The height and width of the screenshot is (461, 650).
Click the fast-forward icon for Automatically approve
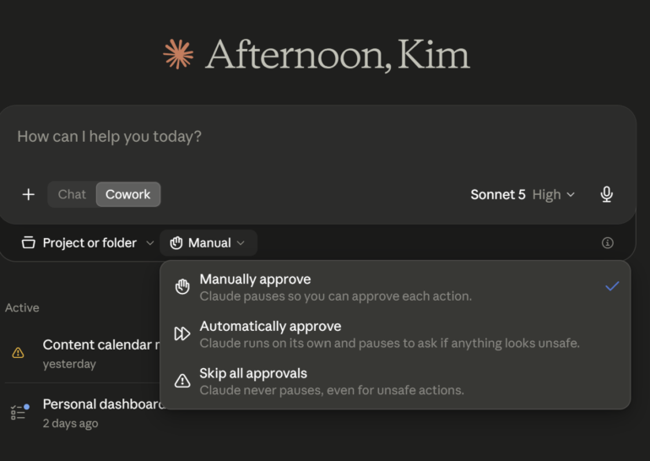click(182, 334)
